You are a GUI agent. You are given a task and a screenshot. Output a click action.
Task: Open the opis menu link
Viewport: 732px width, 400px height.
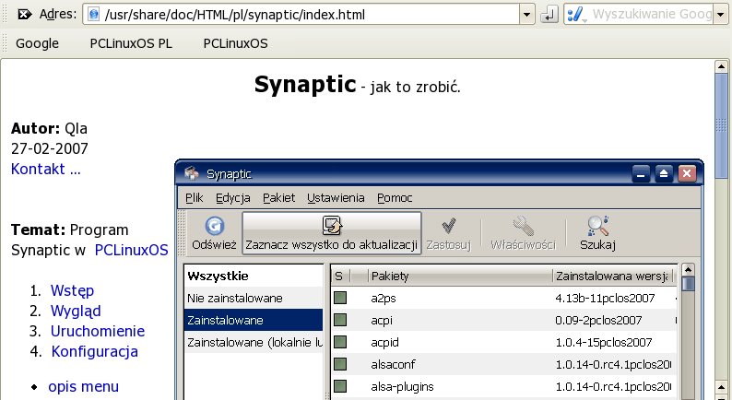pyautogui.click(x=84, y=387)
